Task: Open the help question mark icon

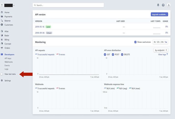Action: pos(163,5)
